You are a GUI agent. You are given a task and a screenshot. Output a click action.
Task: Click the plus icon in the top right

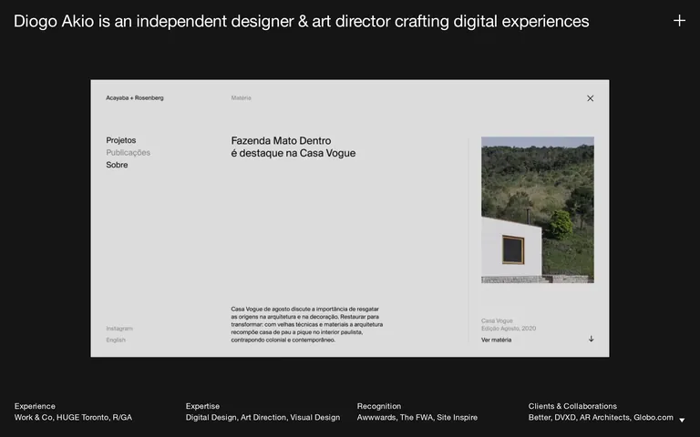[679, 21]
